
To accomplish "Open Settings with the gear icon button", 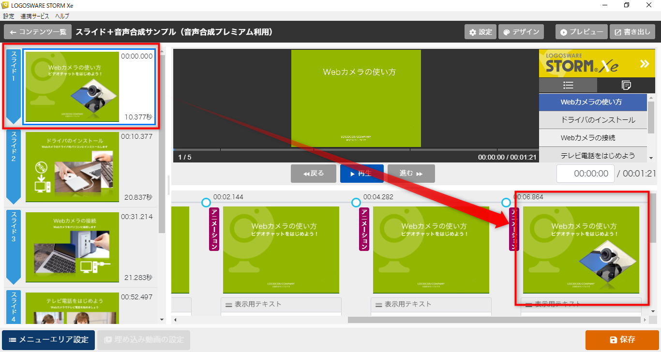I will pyautogui.click(x=480, y=32).
